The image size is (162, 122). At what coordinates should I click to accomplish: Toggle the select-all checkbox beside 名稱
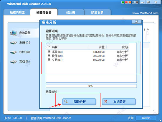tap(49, 47)
